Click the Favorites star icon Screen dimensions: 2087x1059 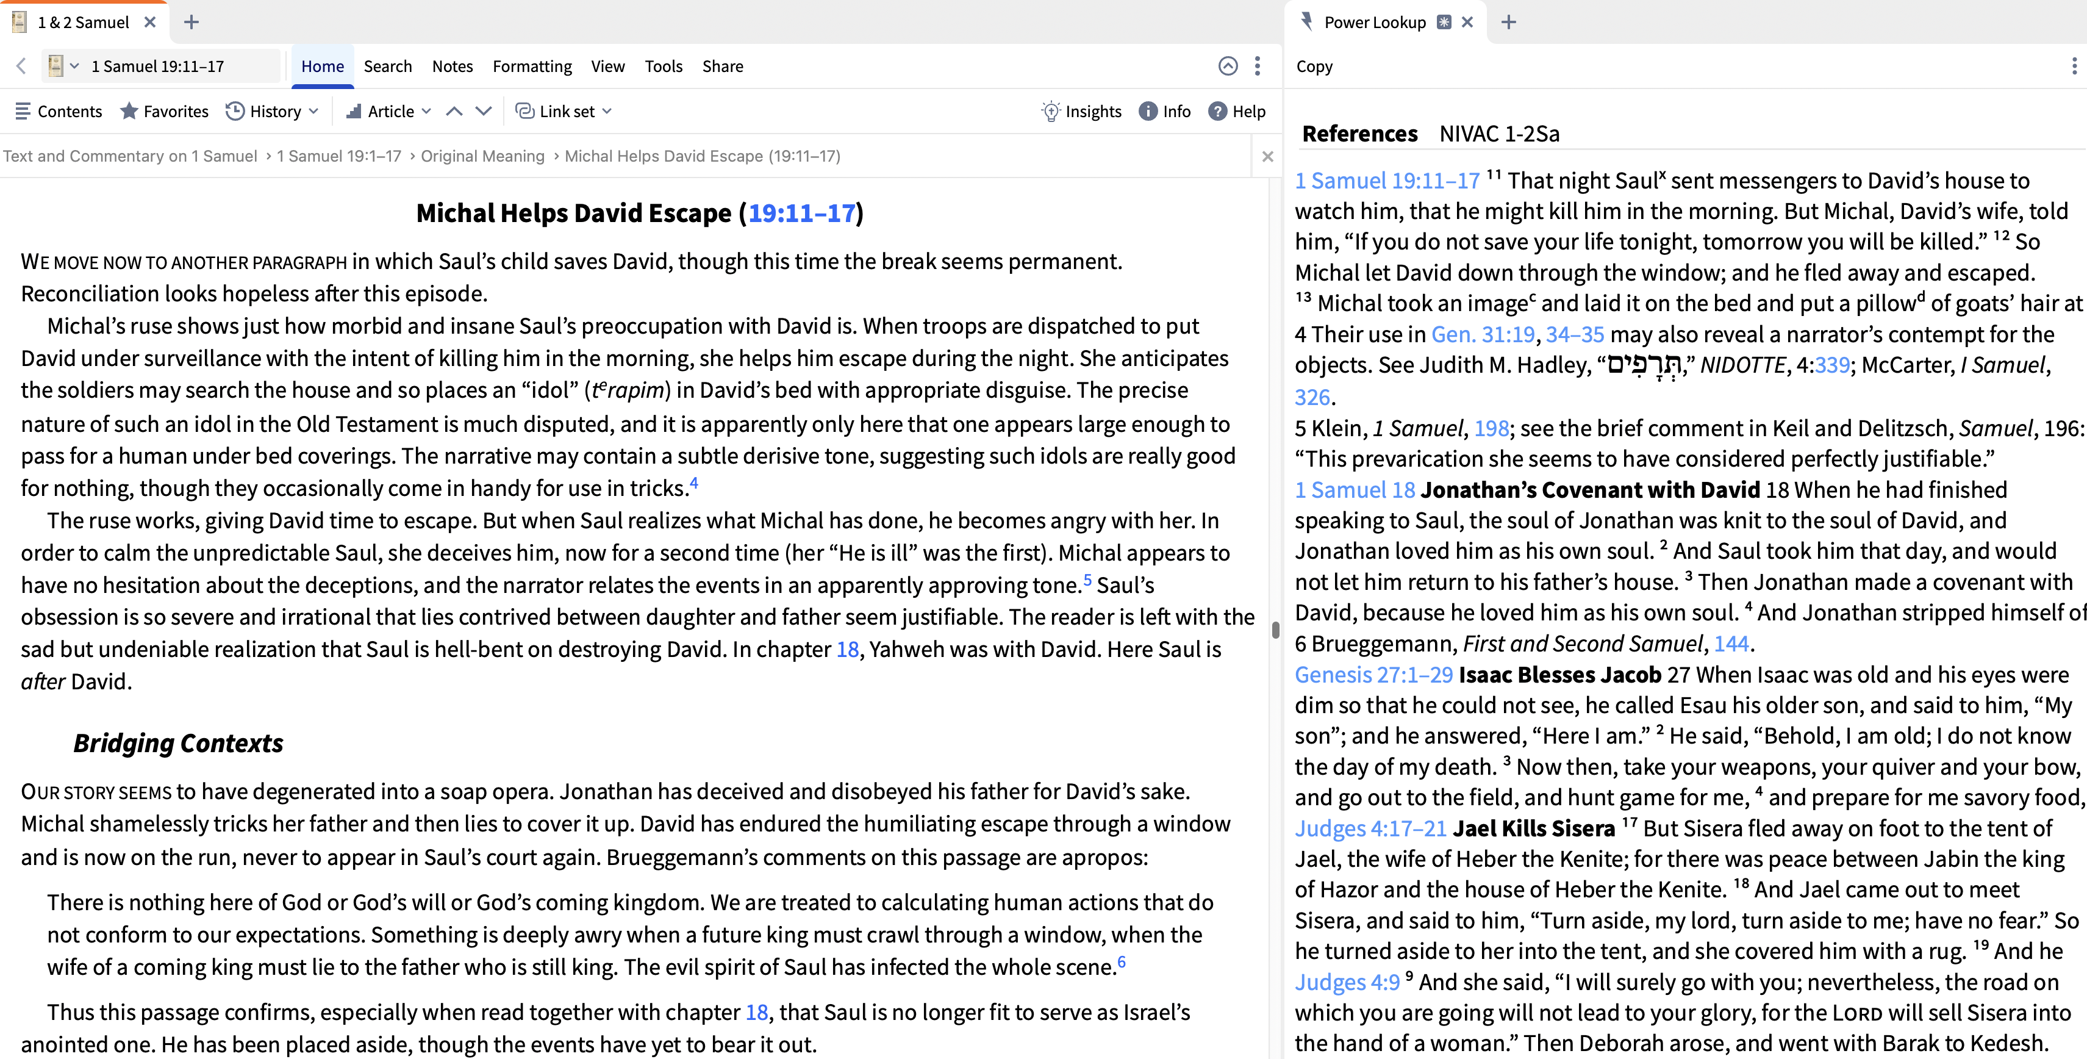[x=129, y=111]
